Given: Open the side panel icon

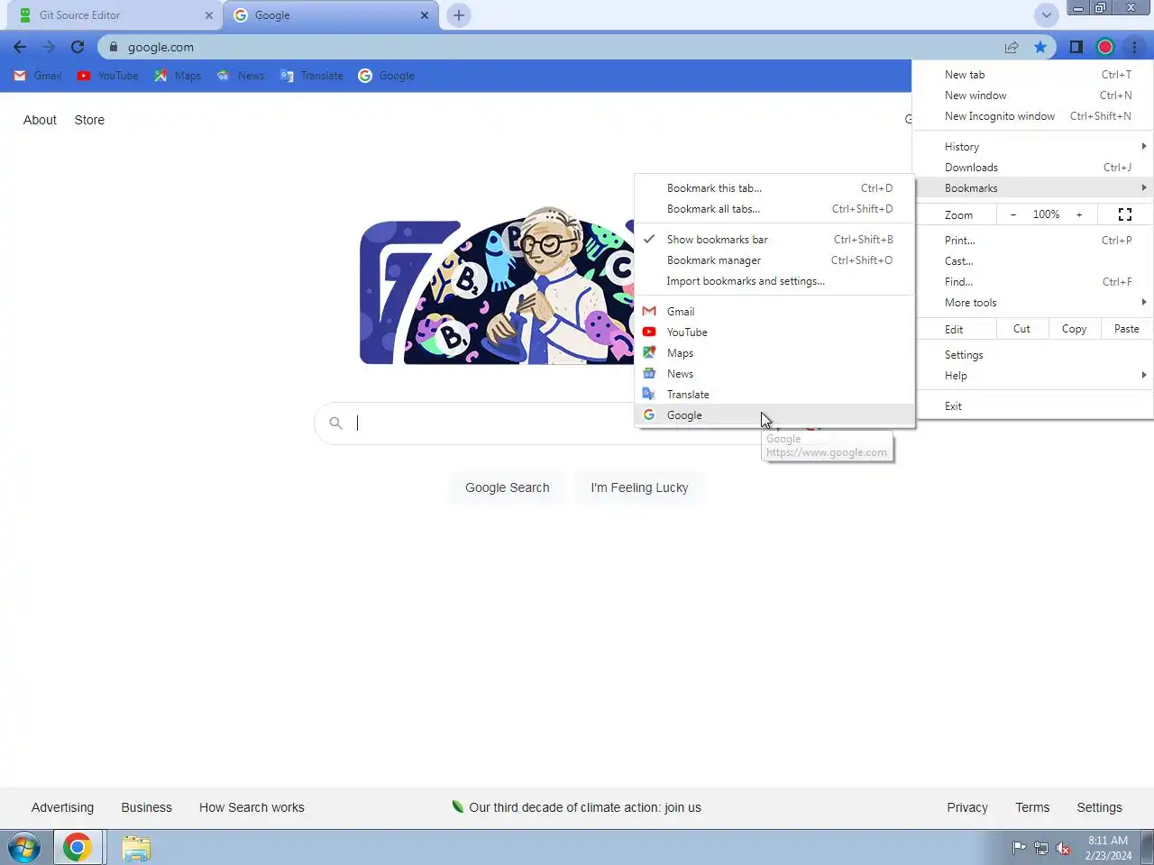Looking at the screenshot, I should coord(1076,47).
